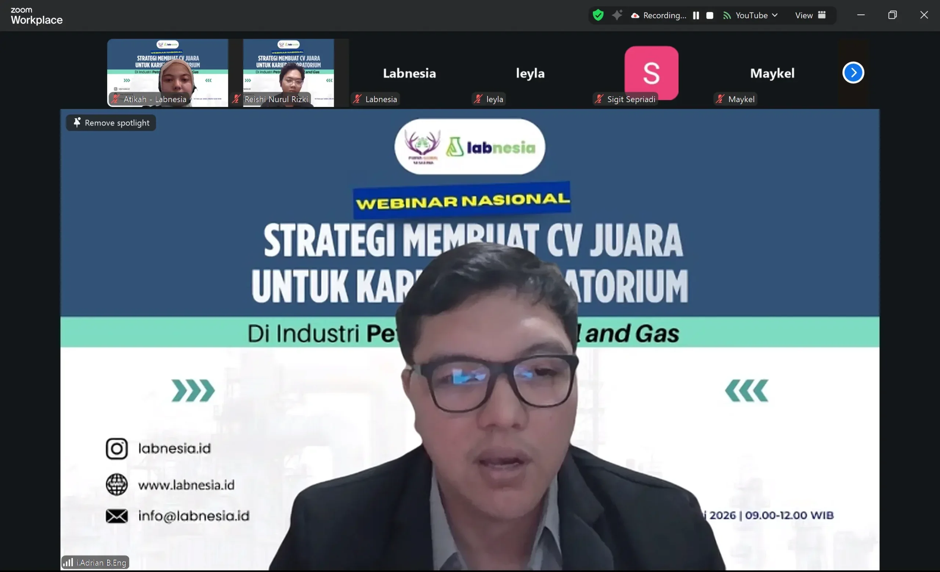Image resolution: width=940 pixels, height=572 pixels.
Task: Click the Remove spotlight button
Action: click(111, 122)
